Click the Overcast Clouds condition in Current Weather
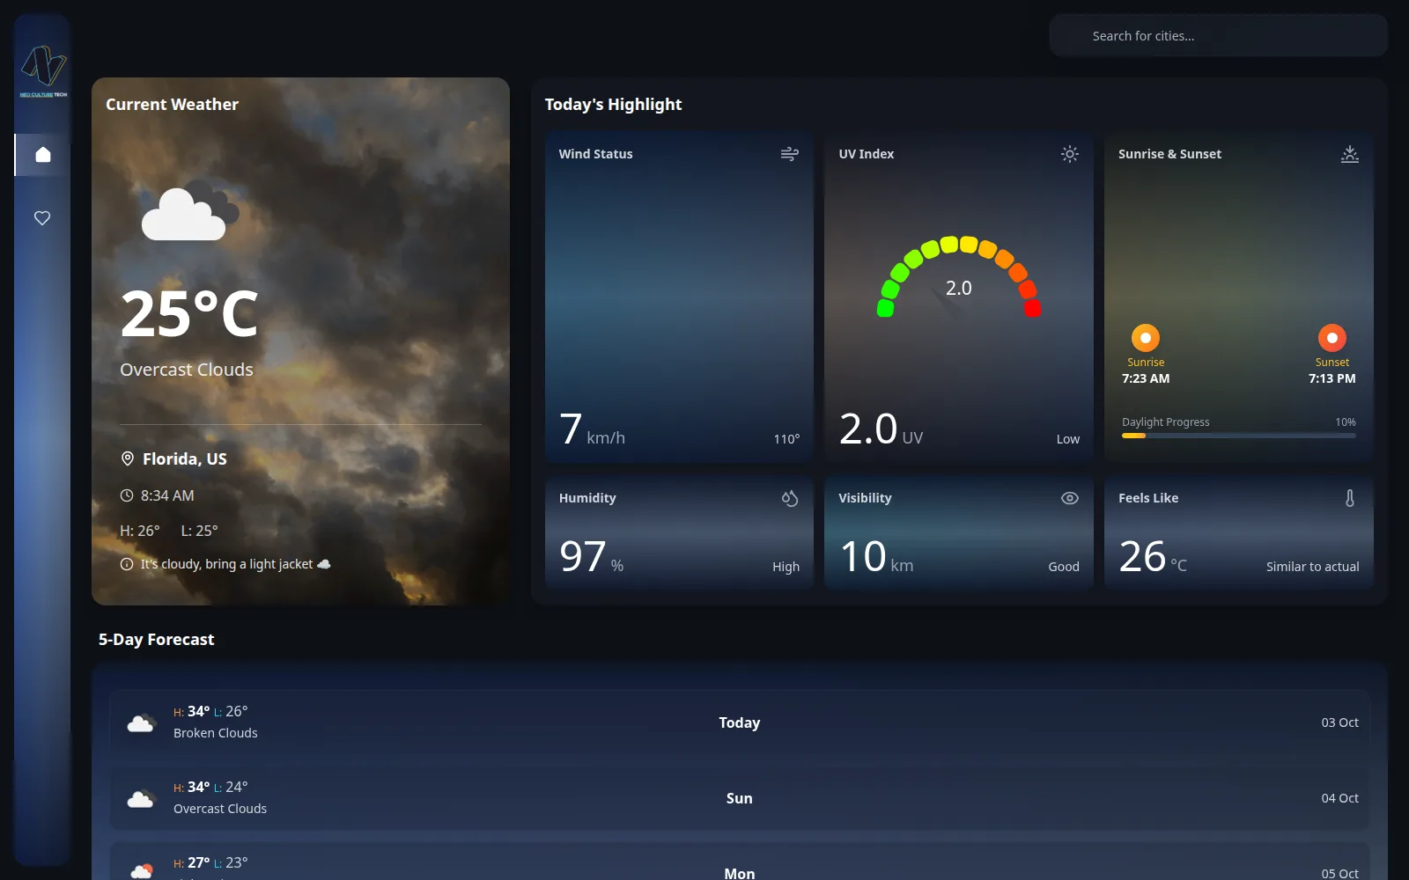 click(x=186, y=370)
